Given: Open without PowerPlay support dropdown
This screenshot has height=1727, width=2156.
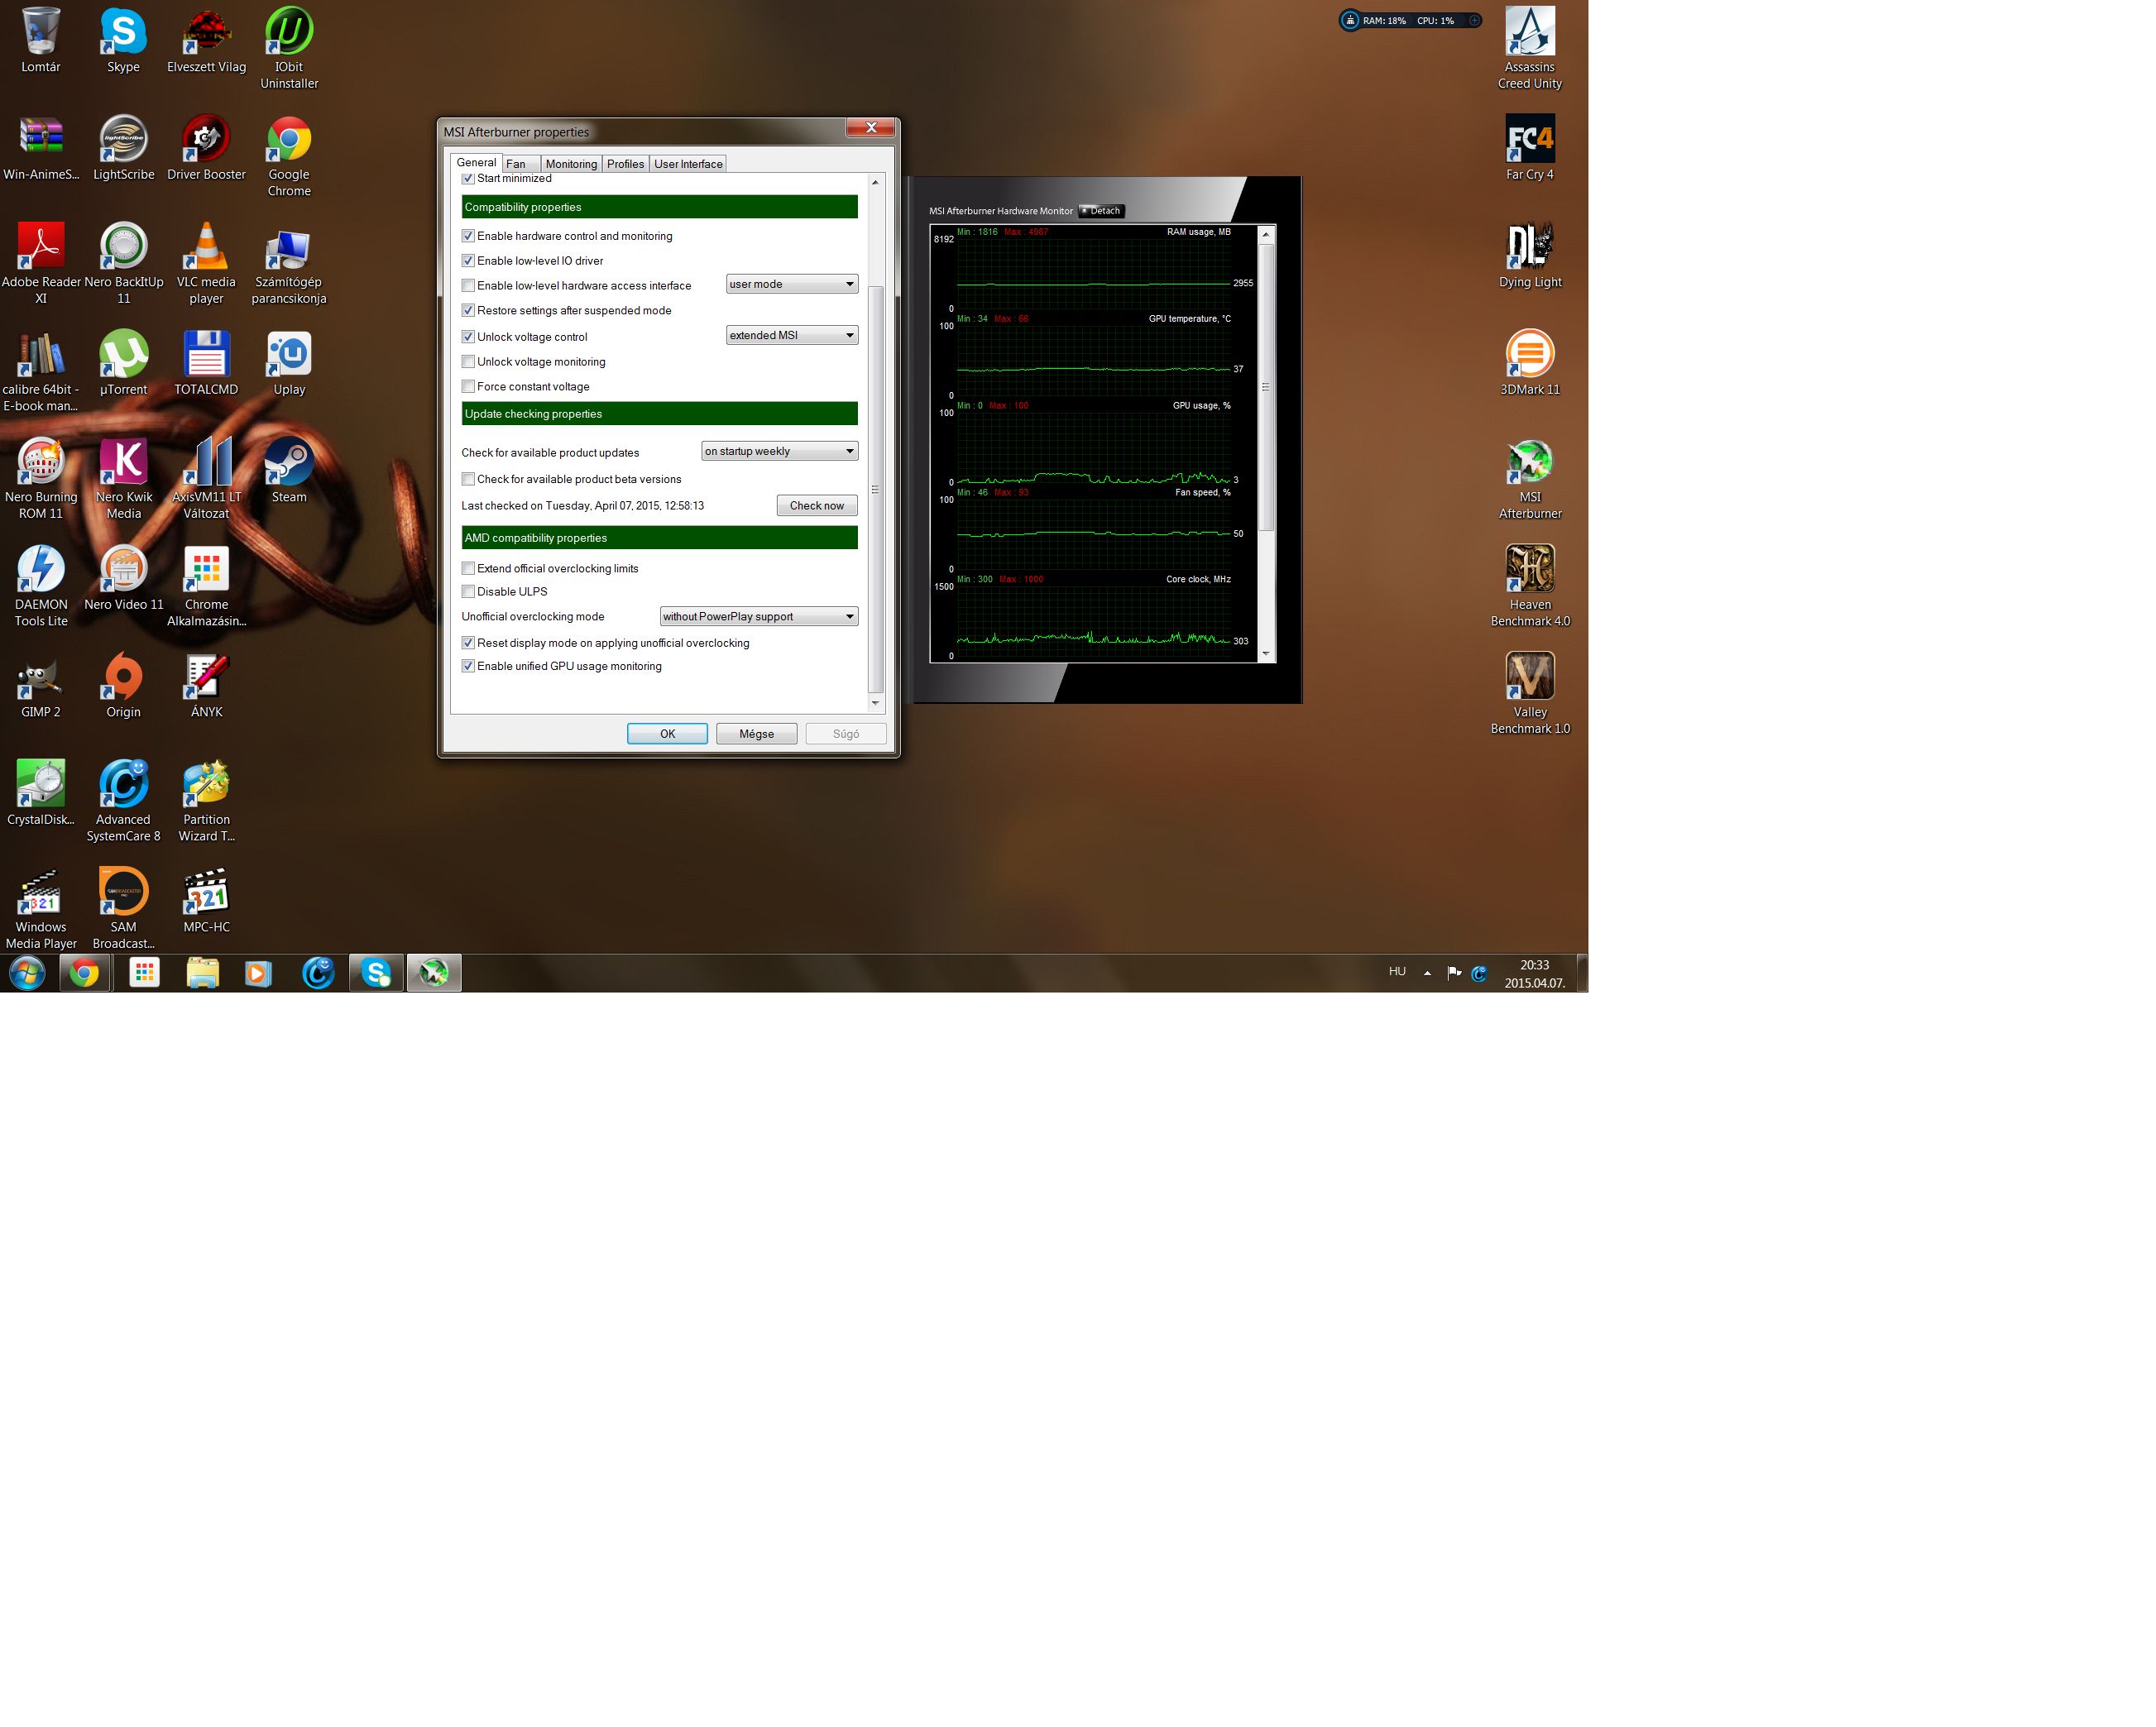Looking at the screenshot, I should (758, 617).
